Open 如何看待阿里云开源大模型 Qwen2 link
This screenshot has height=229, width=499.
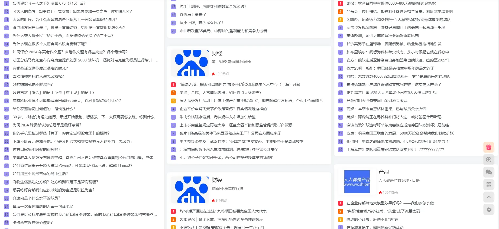[72, 166]
